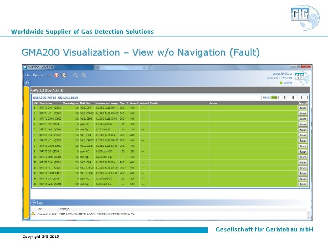Click the green online status square
Image resolution: width=328 pixels, height=246 pixels.
point(281,83)
